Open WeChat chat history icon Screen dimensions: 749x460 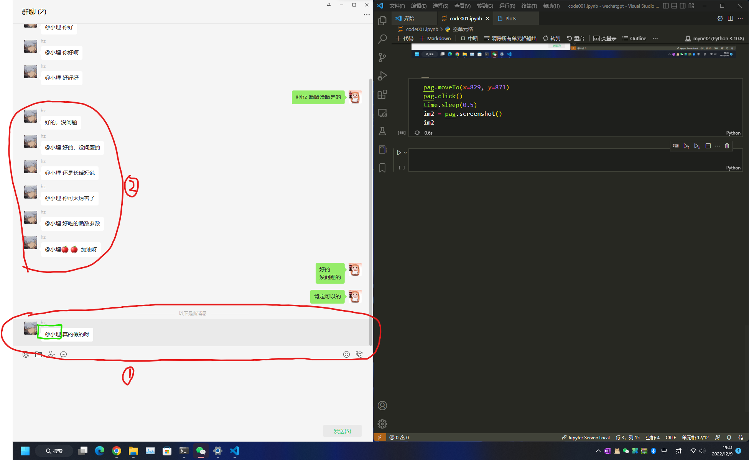pyautogui.click(x=64, y=355)
